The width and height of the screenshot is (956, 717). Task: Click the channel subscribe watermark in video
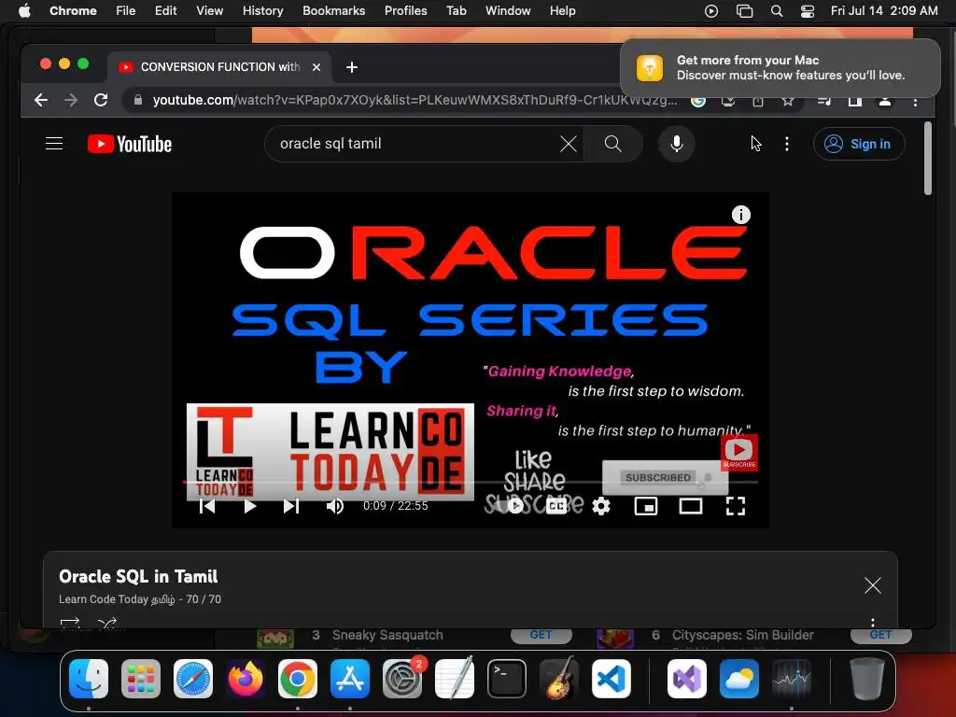739,453
